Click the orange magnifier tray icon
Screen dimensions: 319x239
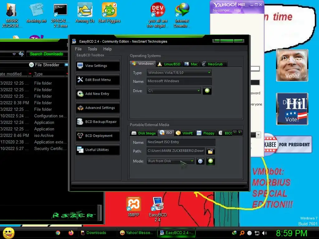click(x=242, y=233)
